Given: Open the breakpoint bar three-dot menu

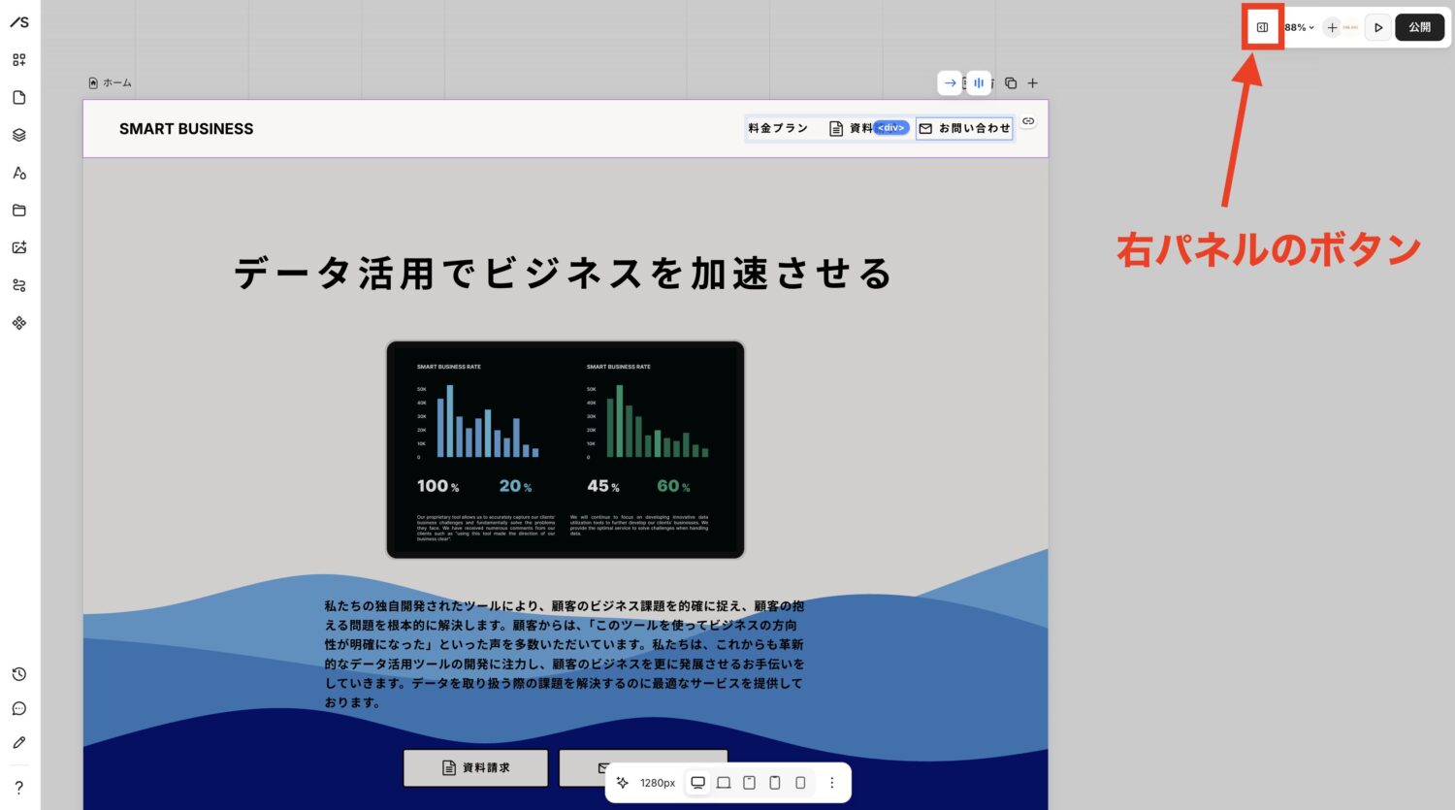Looking at the screenshot, I should pos(831,783).
